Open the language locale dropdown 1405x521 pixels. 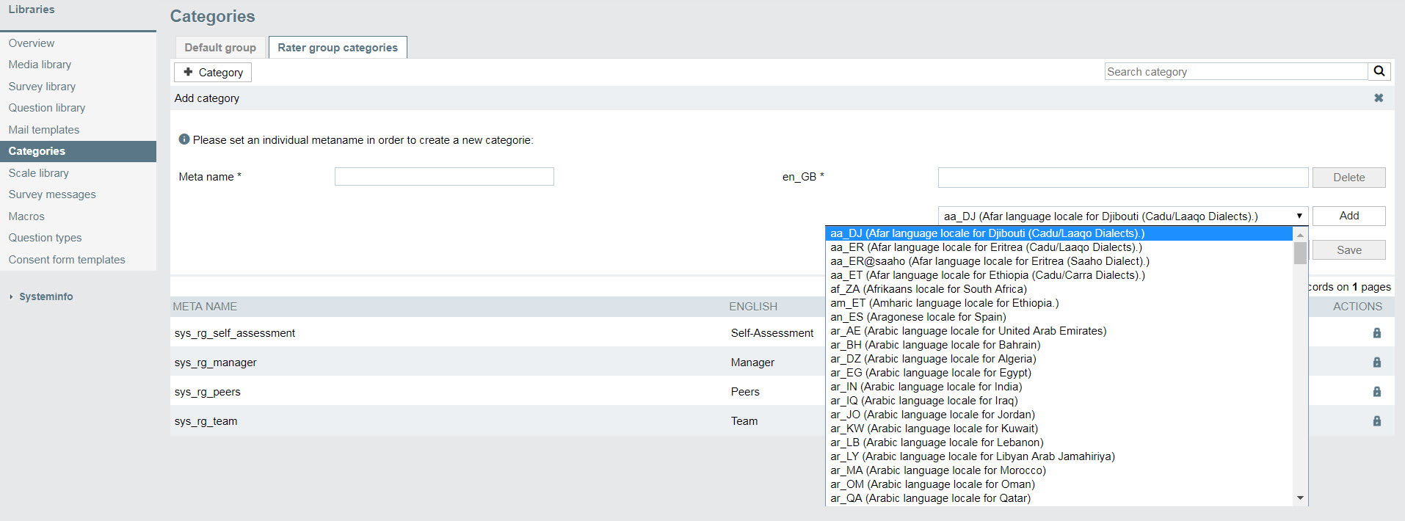pos(1123,216)
